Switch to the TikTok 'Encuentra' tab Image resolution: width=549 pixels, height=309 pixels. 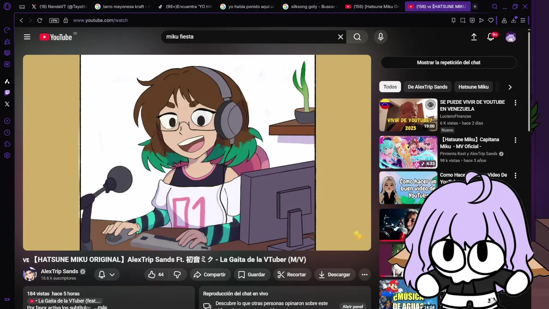click(x=185, y=6)
